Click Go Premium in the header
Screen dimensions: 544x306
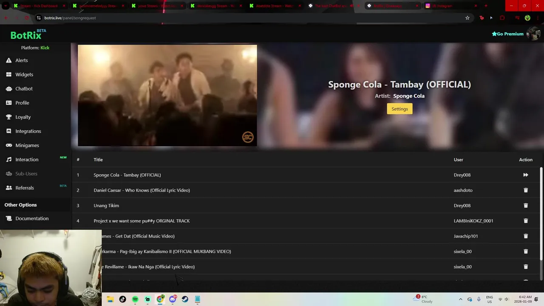507,34
